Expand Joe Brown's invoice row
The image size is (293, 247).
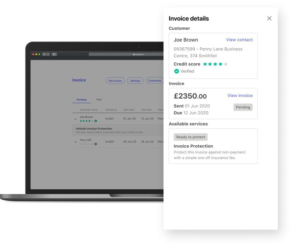click(75, 119)
